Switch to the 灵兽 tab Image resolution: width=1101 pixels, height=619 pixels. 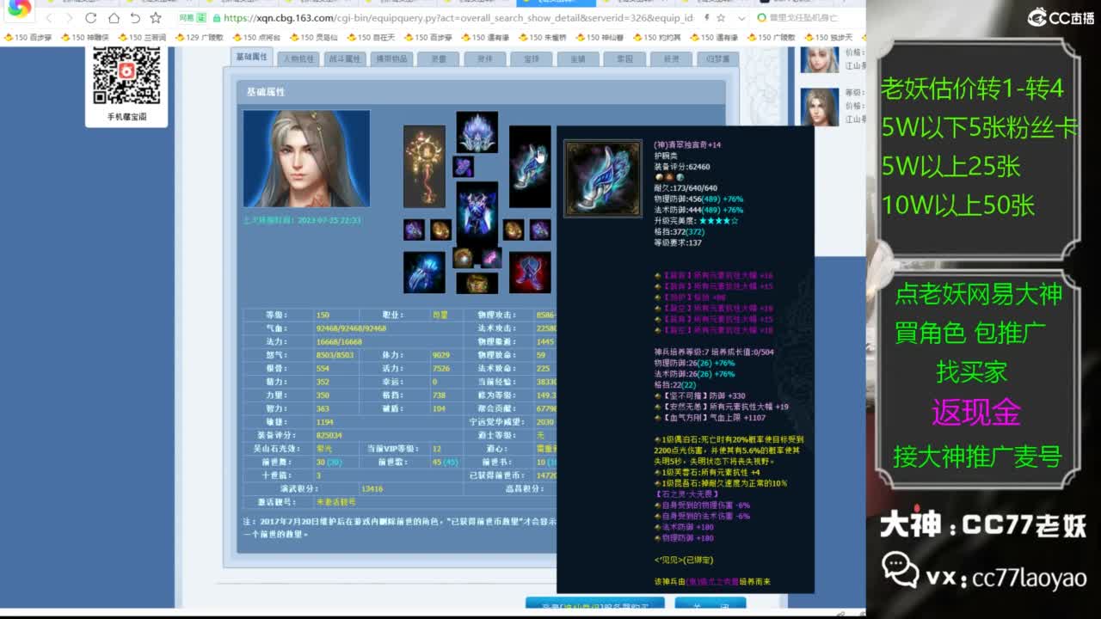439,58
